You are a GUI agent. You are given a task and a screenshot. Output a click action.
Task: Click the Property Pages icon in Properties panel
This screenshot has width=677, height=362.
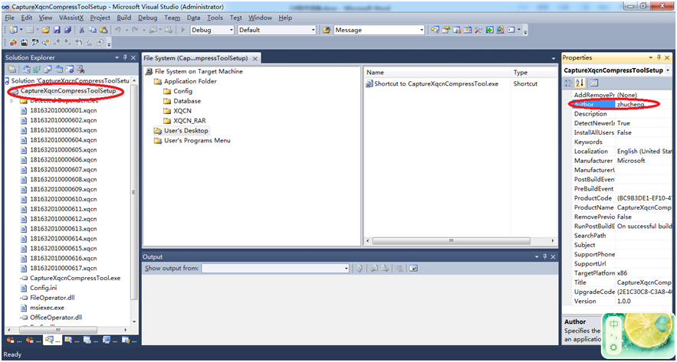pyautogui.click(x=593, y=83)
